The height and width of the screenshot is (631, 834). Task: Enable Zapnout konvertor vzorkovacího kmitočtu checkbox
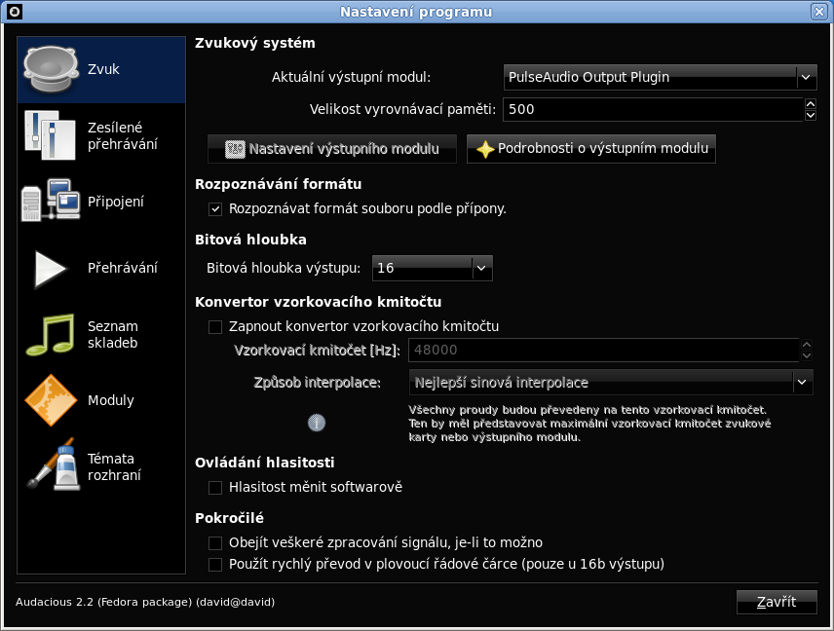[x=215, y=326]
